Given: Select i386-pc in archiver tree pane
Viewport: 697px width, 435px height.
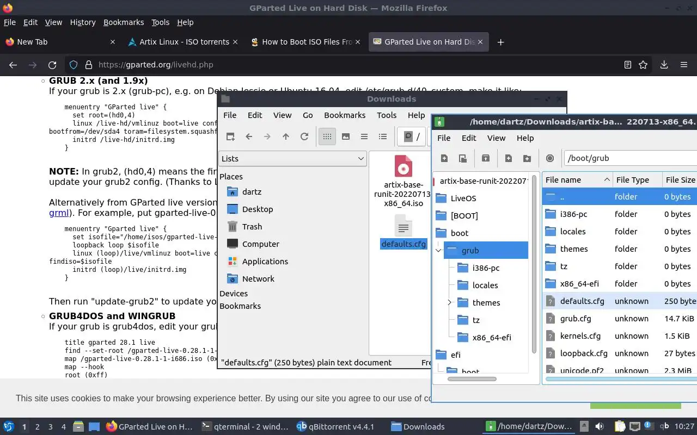Looking at the screenshot, I should (x=486, y=268).
